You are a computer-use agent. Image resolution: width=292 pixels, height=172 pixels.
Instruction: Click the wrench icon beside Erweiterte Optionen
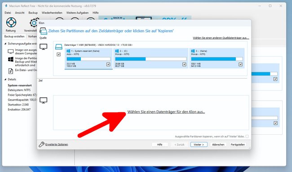point(41,144)
